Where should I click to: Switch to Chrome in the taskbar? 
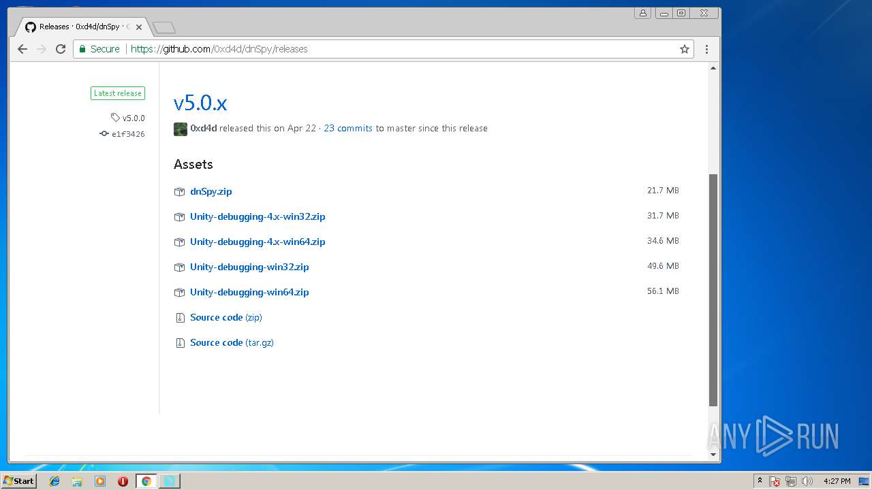click(146, 481)
